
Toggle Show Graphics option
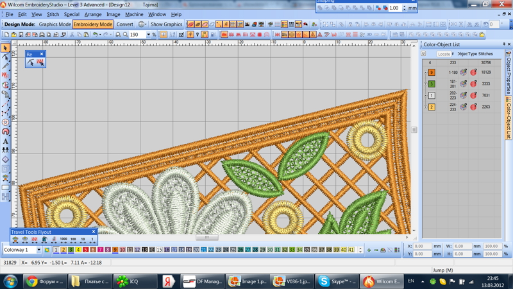(x=166, y=24)
